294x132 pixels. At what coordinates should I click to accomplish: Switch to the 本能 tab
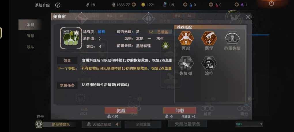(x=30, y=25)
